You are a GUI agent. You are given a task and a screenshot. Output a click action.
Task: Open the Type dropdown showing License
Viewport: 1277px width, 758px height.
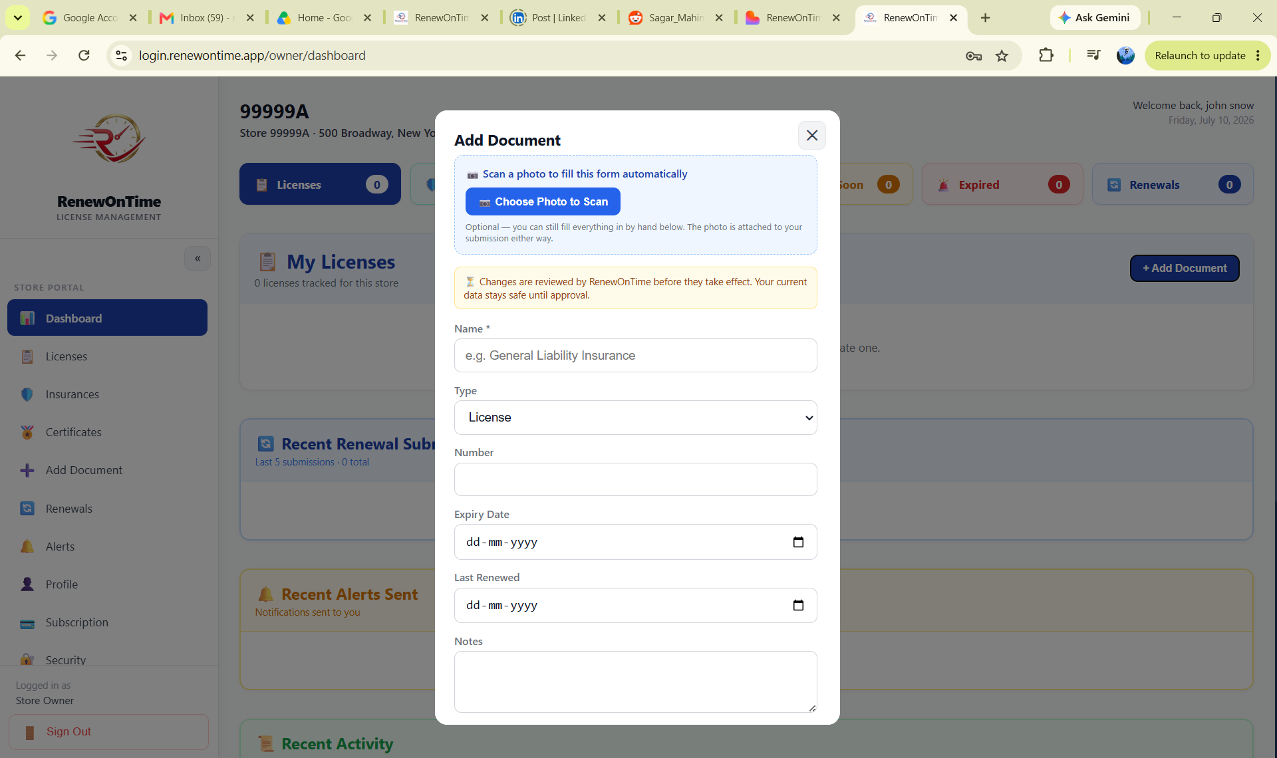(635, 418)
